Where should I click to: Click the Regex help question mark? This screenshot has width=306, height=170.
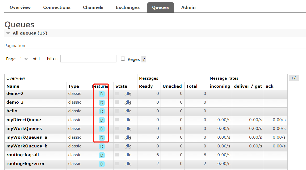pyautogui.click(x=144, y=59)
